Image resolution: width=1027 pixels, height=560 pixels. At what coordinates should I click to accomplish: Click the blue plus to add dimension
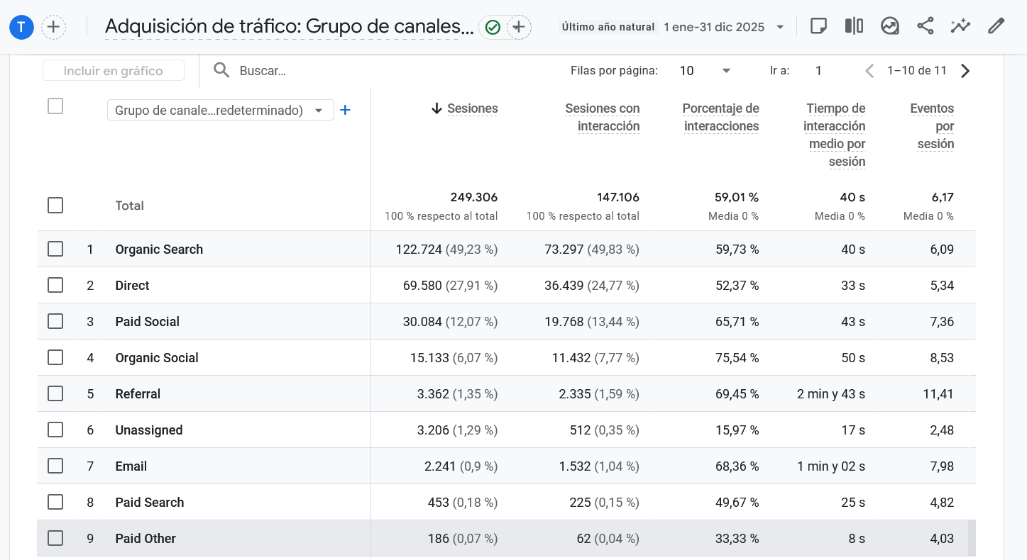[x=346, y=110]
